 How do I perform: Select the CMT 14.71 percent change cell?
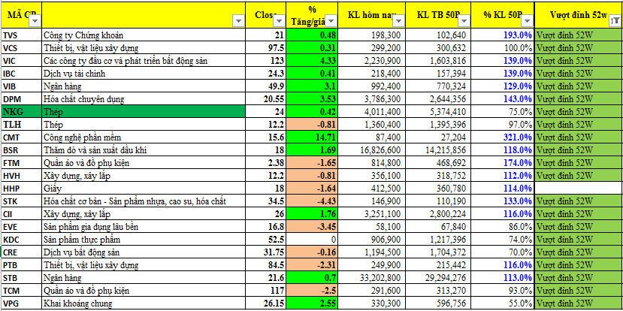point(314,137)
